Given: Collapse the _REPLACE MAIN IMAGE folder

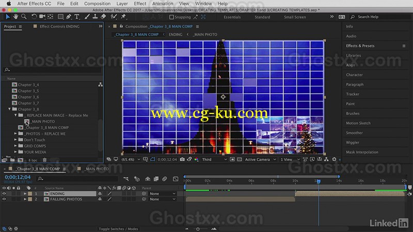Looking at the screenshot, I should pyautogui.click(x=15, y=115).
